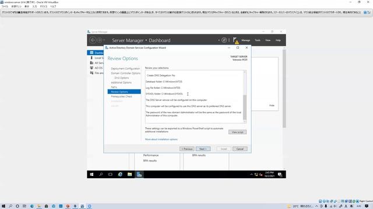Screen dimensions: 373x209
Task: Maximize the AD DS Configuration Wizard window
Action: (x=238, y=48)
